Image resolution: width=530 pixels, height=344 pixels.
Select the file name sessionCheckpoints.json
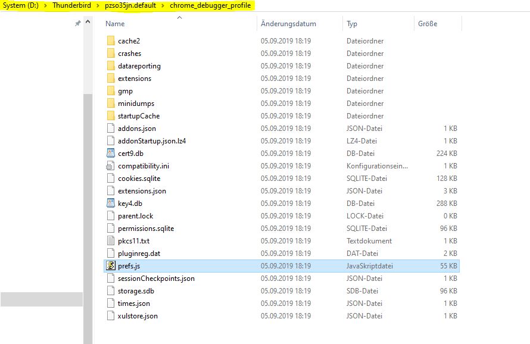pyautogui.click(x=156, y=279)
